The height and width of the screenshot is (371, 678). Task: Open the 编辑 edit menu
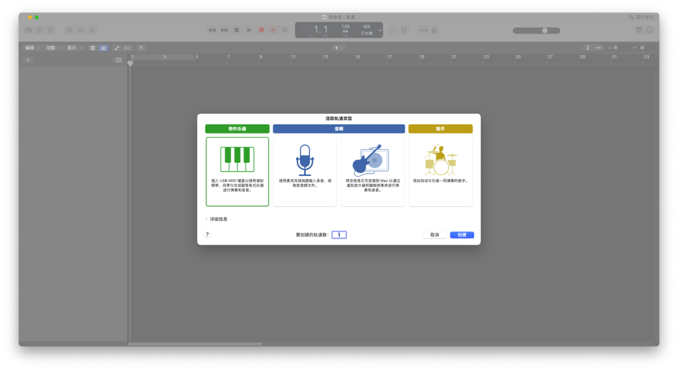32,48
